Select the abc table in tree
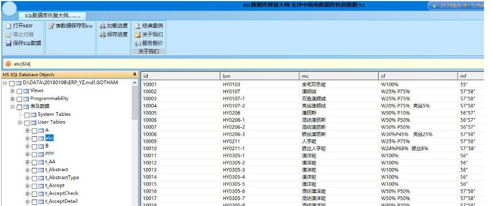Image resolution: width=491 pixels, height=206 pixels. coord(49,138)
